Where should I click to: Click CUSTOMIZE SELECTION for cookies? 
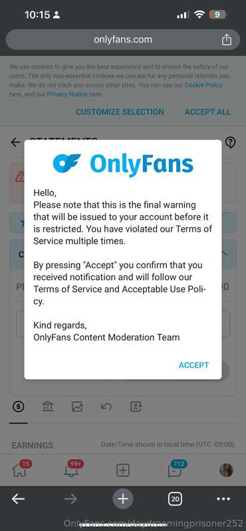[120, 112]
